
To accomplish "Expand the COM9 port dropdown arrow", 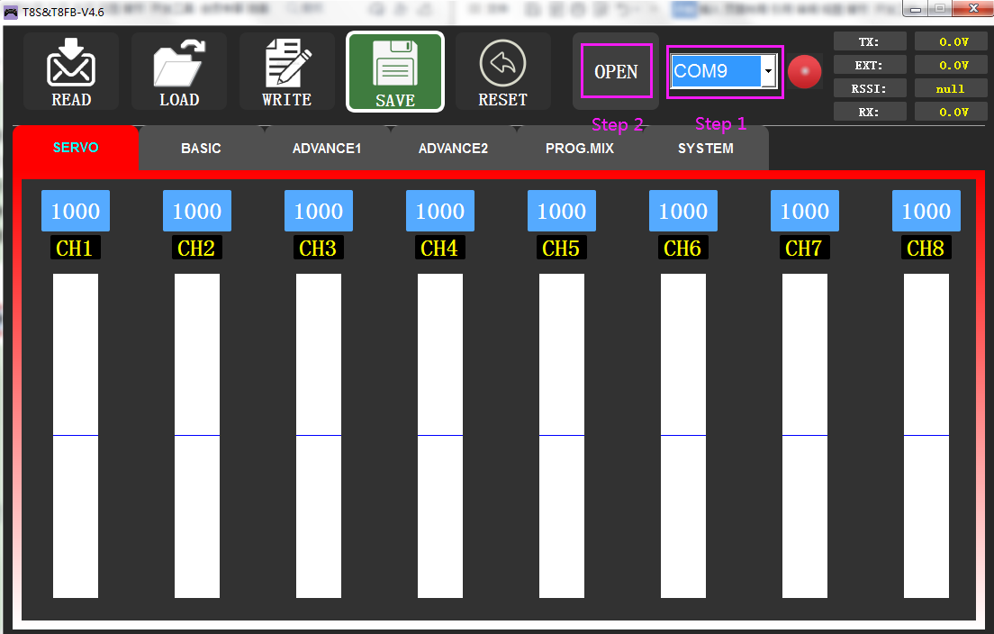I will point(768,71).
